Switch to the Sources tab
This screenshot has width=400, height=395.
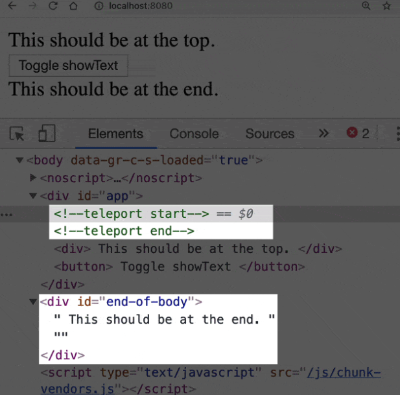270,134
